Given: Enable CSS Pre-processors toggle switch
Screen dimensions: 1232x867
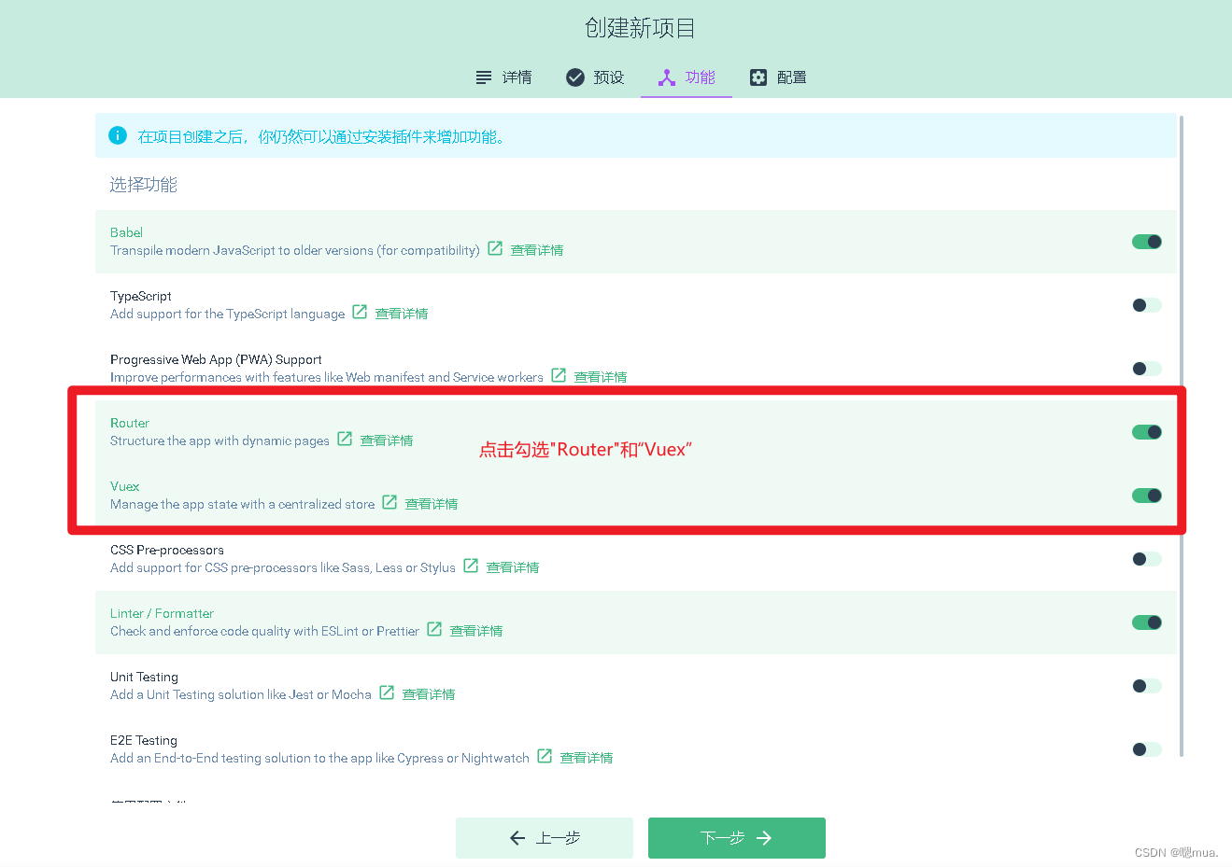Looking at the screenshot, I should click(1147, 559).
